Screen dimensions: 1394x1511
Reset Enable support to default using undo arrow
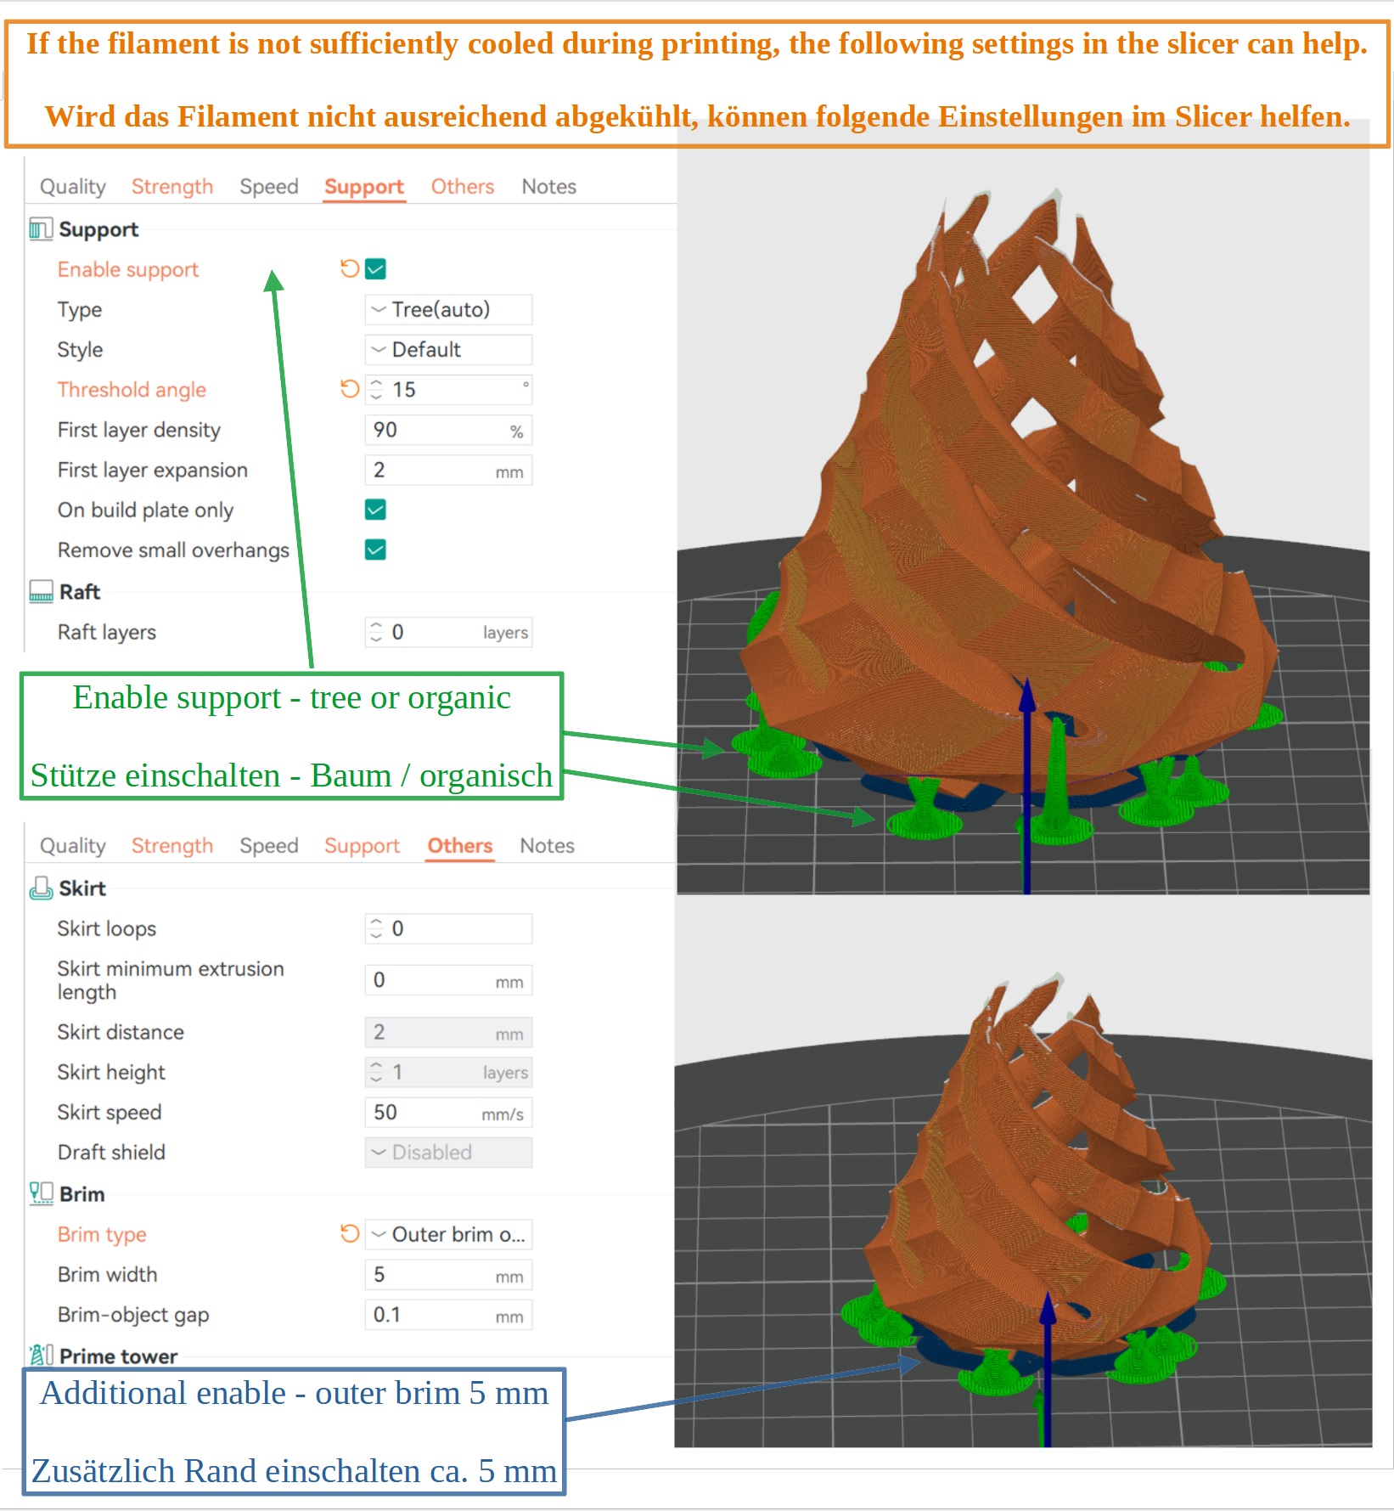point(349,268)
